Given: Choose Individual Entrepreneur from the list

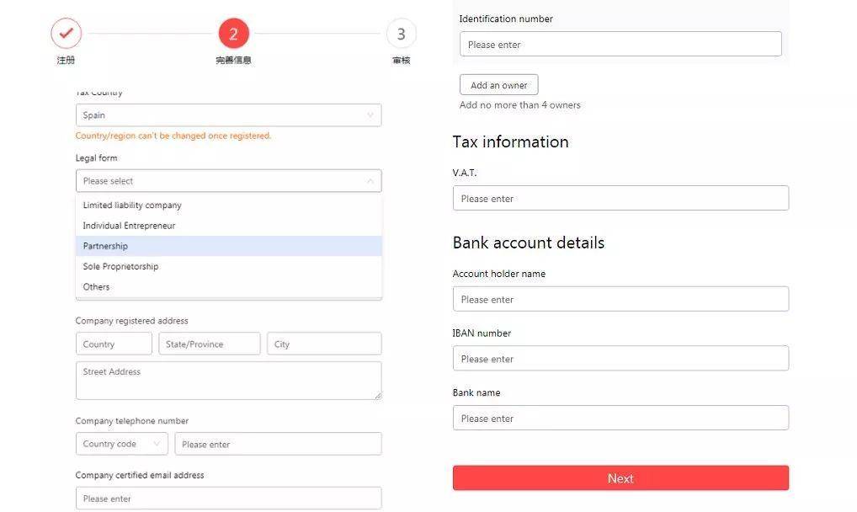Looking at the screenshot, I should tap(129, 226).
